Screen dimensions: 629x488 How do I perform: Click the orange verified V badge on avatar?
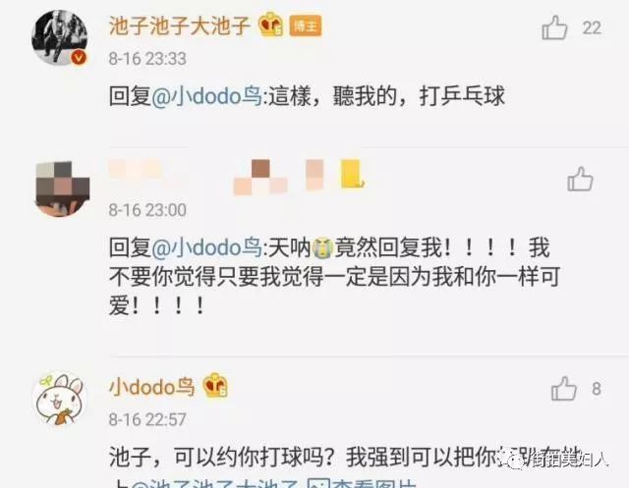(x=79, y=58)
